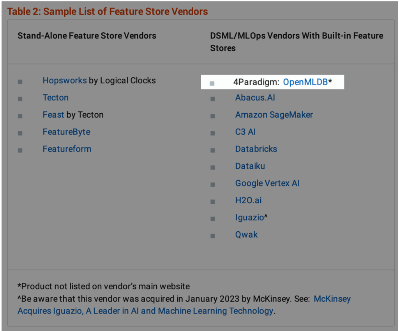Open the Google Vertex AI link
The width and height of the screenshot is (399, 331).
[267, 183]
